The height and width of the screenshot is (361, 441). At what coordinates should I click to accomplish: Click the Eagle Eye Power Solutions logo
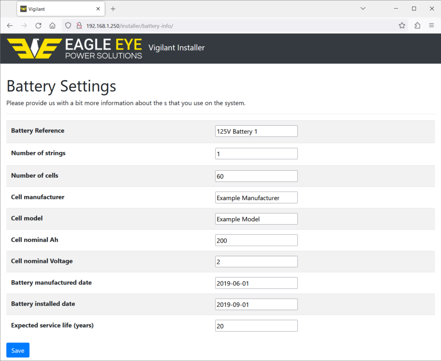75,48
